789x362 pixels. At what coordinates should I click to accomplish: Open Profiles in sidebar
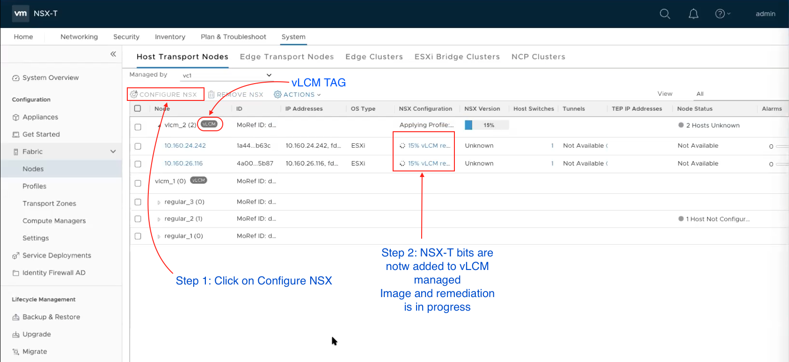34,186
